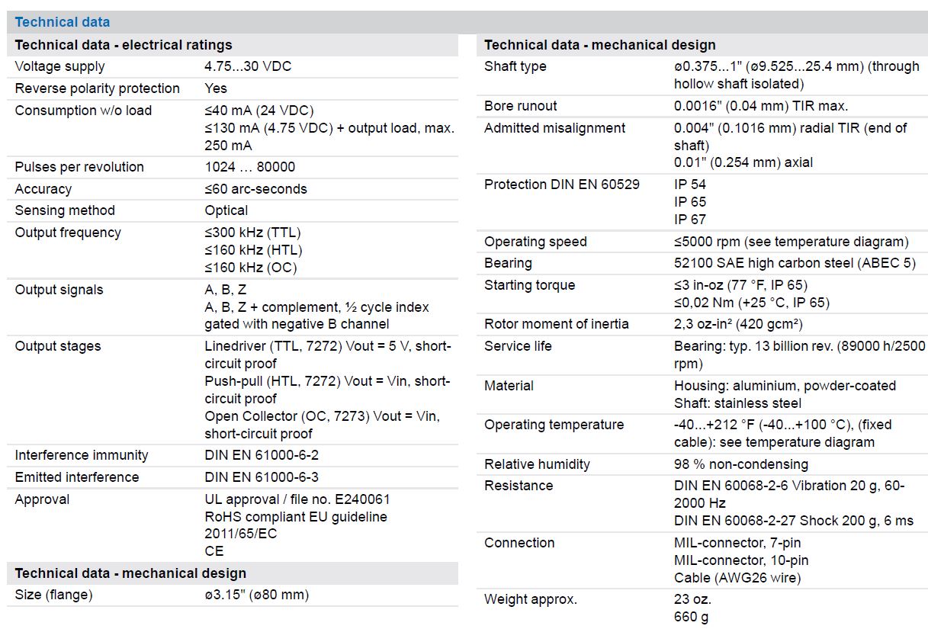
Task: Select the 'IP 65' protection rating
Action: point(690,202)
